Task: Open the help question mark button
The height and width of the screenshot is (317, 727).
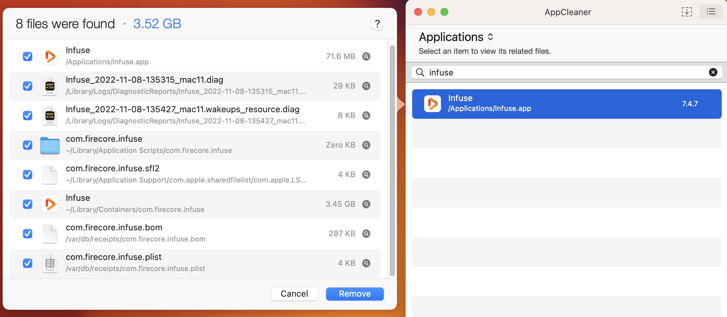Action: [x=377, y=24]
